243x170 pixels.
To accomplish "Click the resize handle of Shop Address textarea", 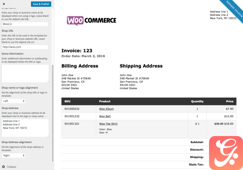I will (x=48, y=136).
